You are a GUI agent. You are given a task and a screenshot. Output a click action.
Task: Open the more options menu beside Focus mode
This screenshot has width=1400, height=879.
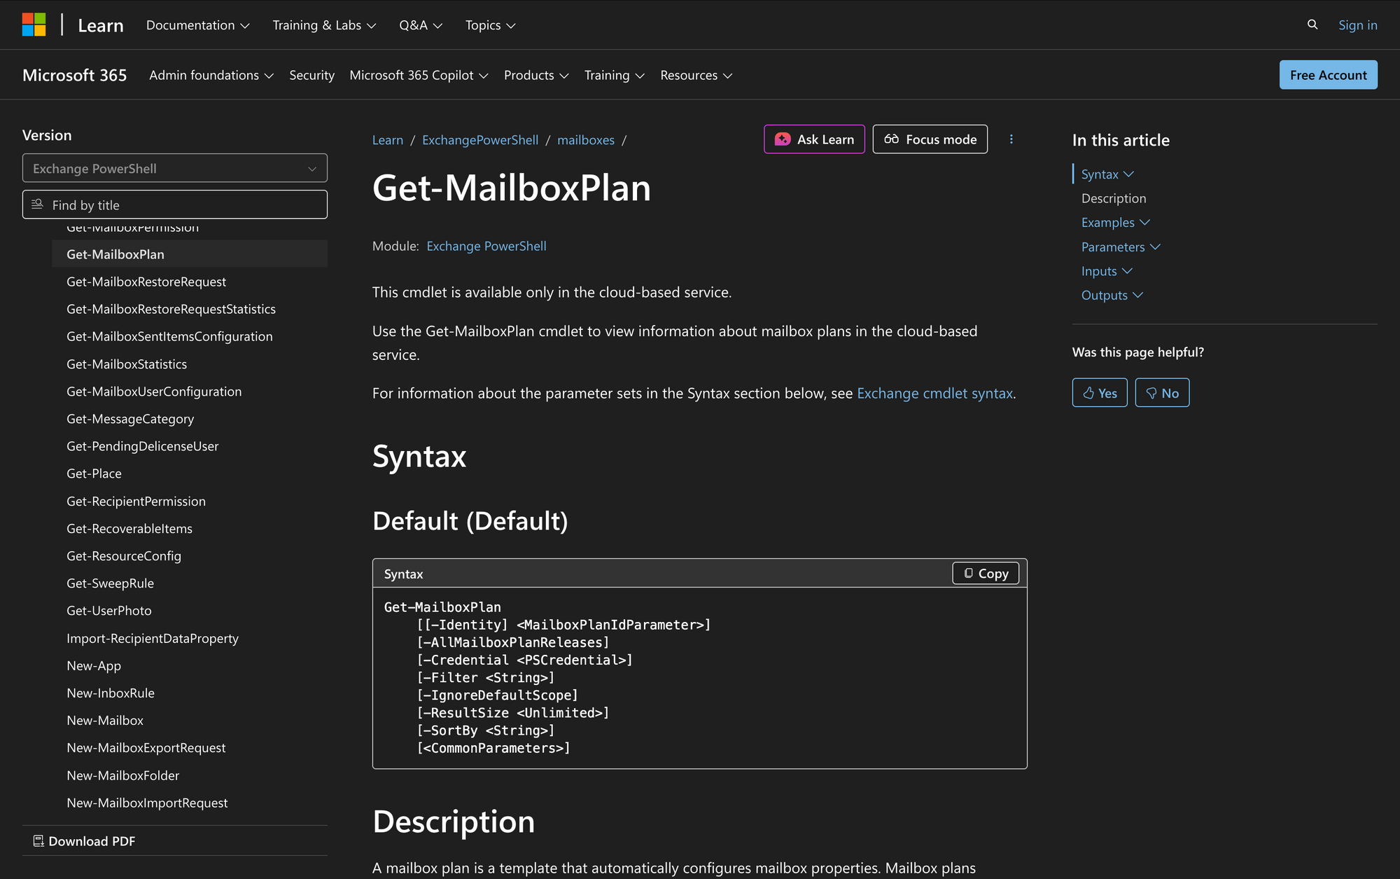(x=1011, y=139)
